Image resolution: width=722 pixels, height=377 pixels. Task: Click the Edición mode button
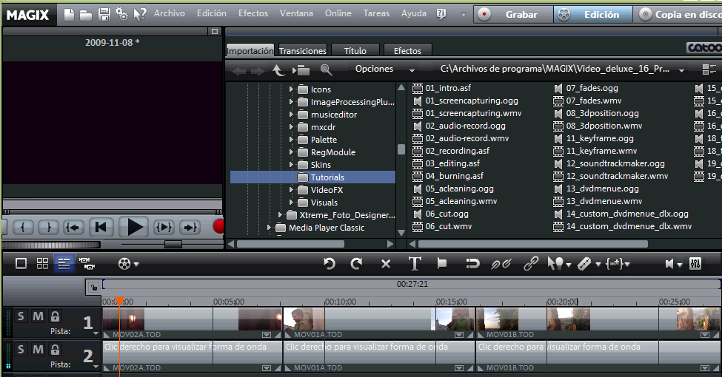coord(593,14)
